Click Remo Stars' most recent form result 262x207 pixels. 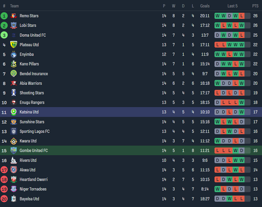tap(242, 16)
